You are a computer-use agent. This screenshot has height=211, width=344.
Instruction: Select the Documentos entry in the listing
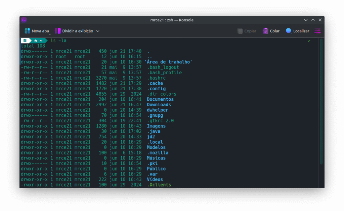pyautogui.click(x=159, y=99)
